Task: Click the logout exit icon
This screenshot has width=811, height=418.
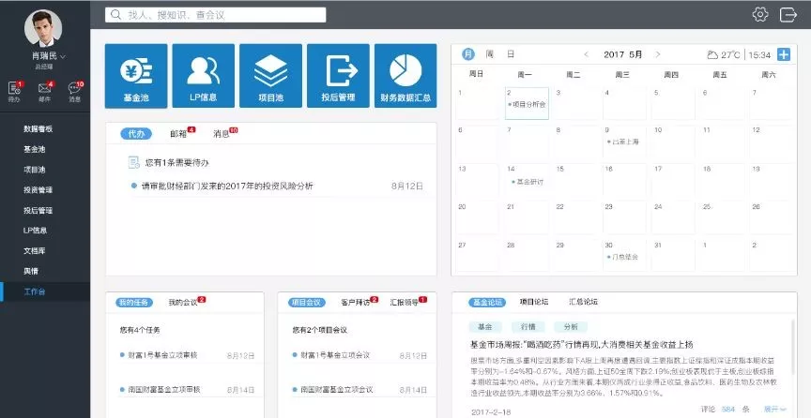Action: click(x=788, y=14)
